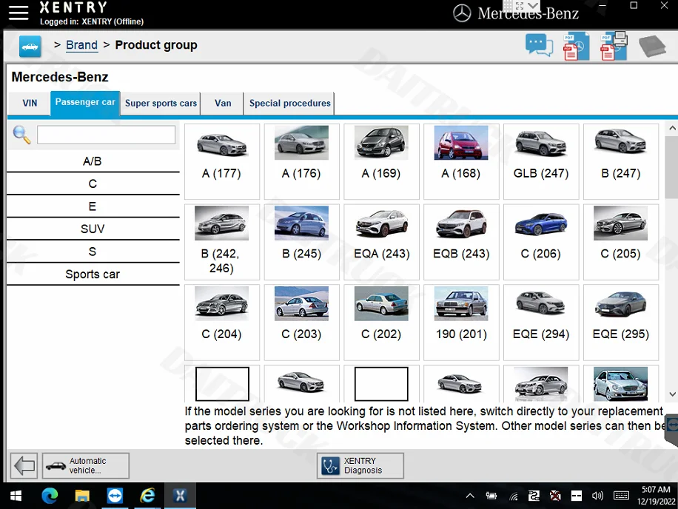Click the back arrow button
The image size is (678, 509).
click(24, 465)
